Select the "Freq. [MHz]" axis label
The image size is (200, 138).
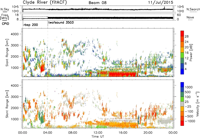coord(4,17)
